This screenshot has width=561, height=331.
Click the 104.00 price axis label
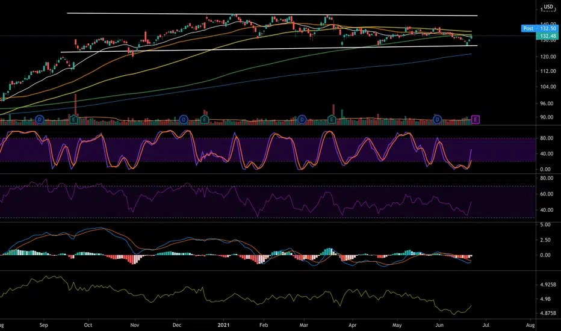tap(548, 87)
